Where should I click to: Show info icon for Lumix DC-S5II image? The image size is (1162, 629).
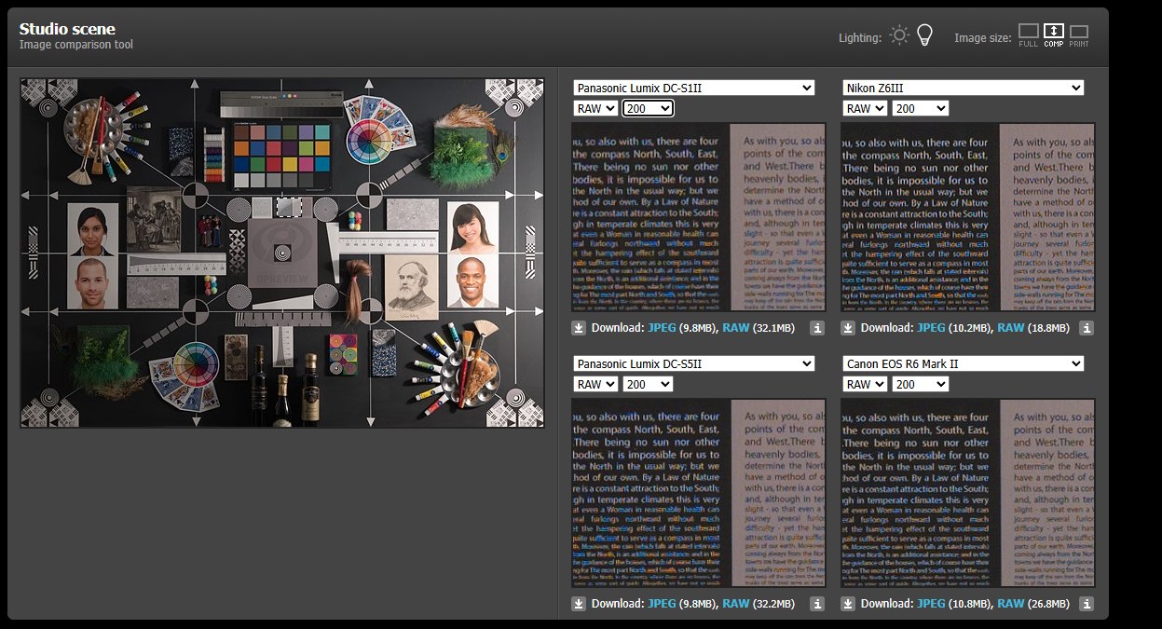coord(817,604)
